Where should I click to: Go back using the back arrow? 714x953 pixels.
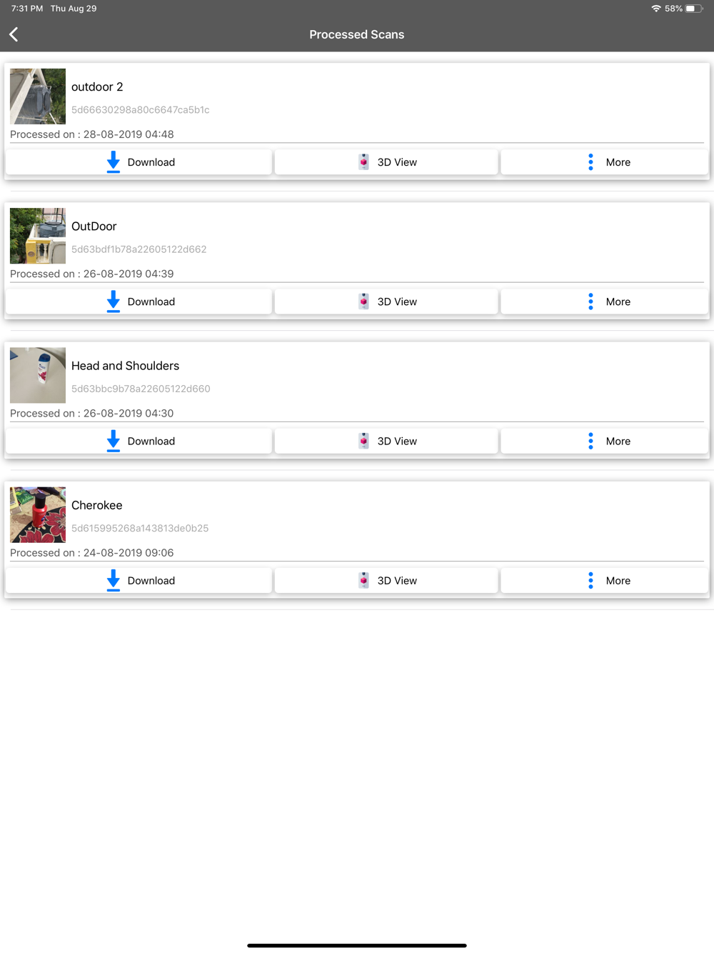click(x=14, y=34)
